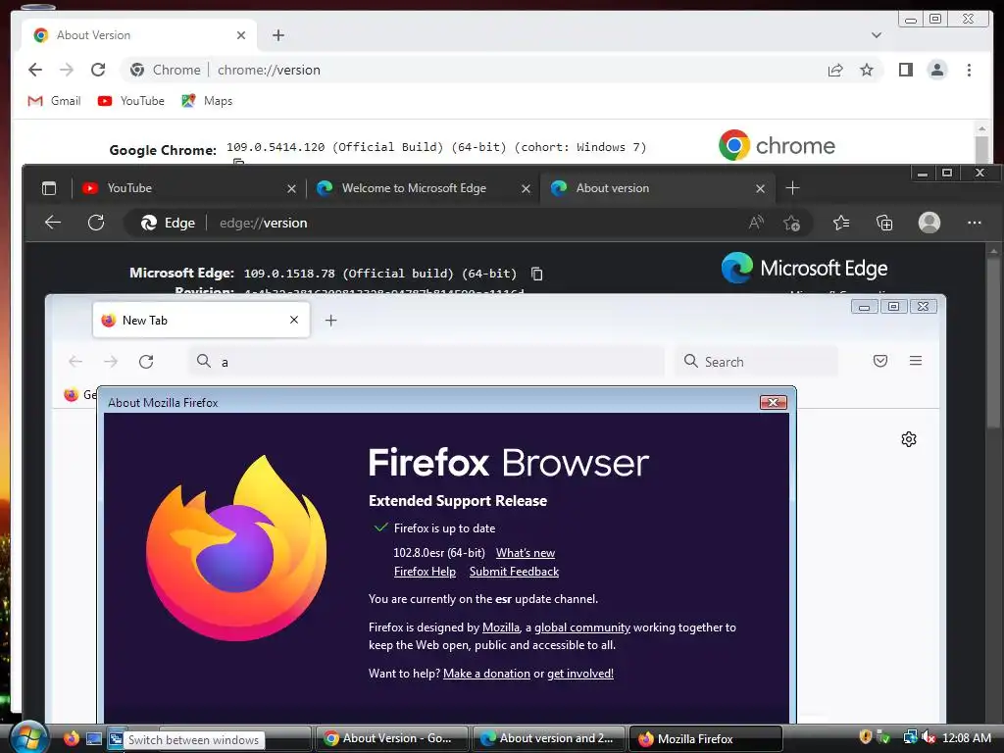The image size is (1004, 753).
Task: Refresh the page in Edge
Action: (x=96, y=223)
